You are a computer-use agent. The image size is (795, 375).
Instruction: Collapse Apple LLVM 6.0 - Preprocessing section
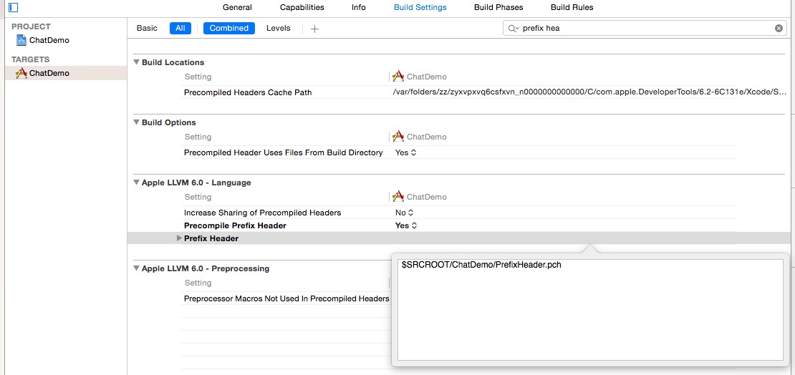click(x=136, y=268)
